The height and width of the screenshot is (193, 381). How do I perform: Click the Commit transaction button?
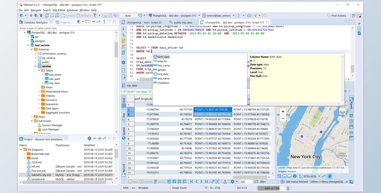pos(67,16)
